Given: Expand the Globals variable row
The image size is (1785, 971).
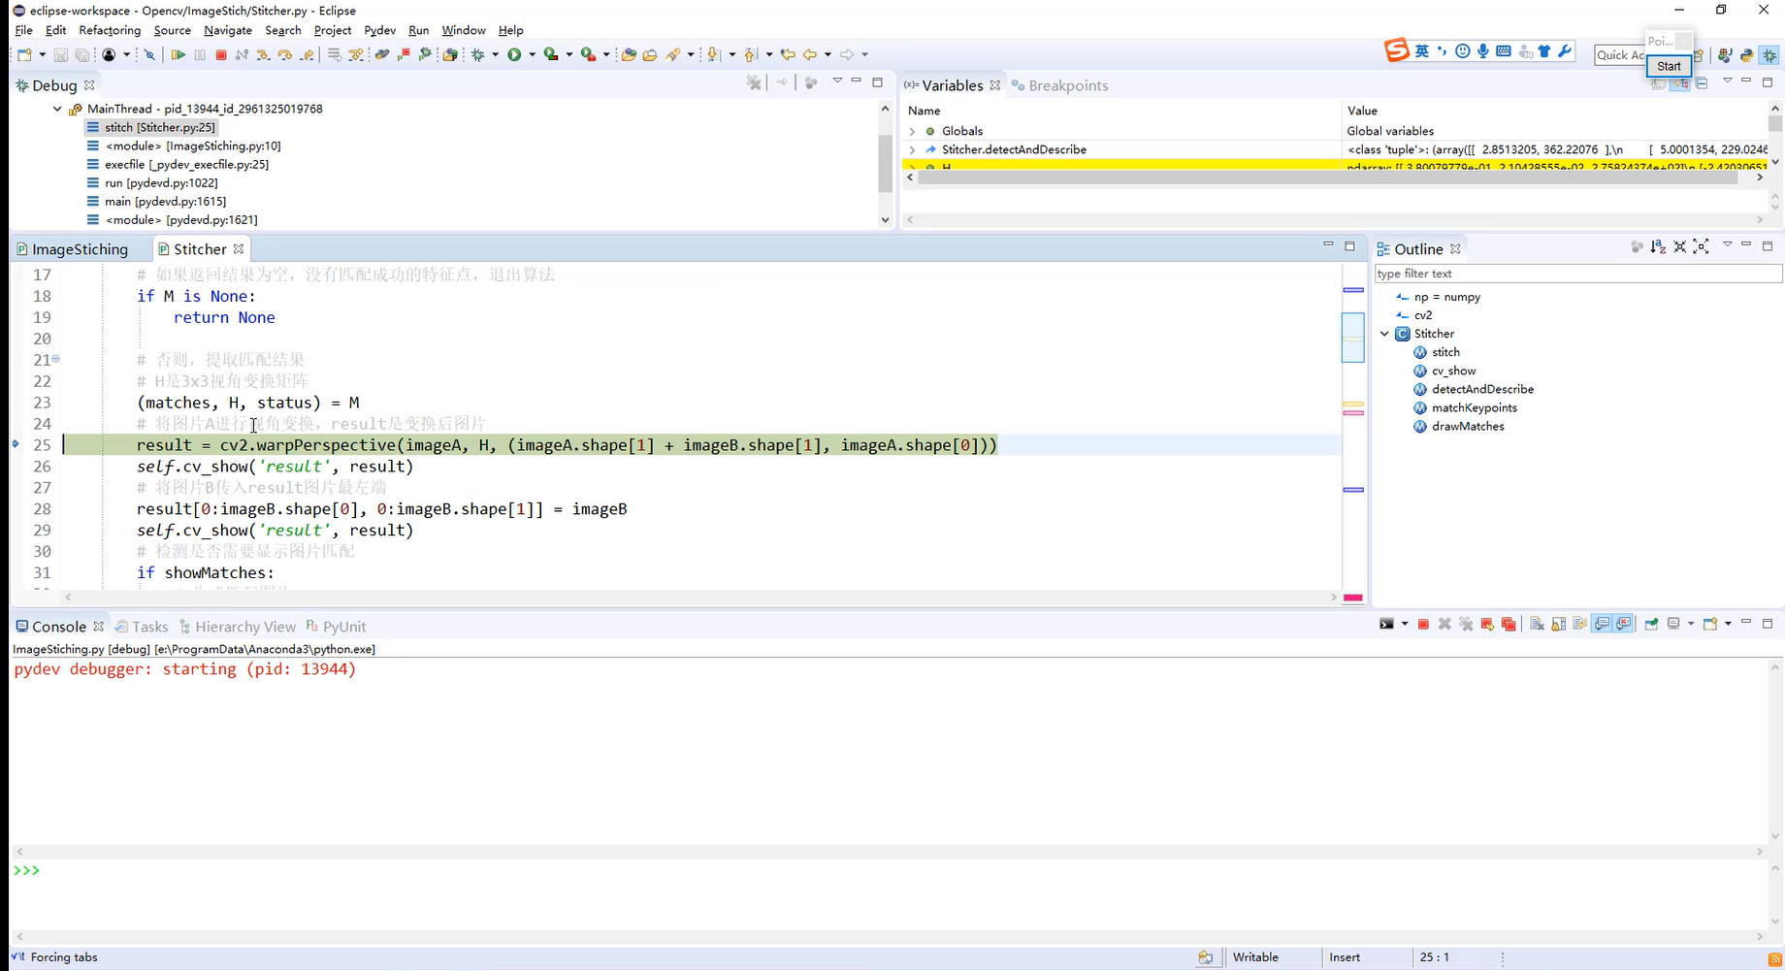Looking at the screenshot, I should (x=912, y=131).
